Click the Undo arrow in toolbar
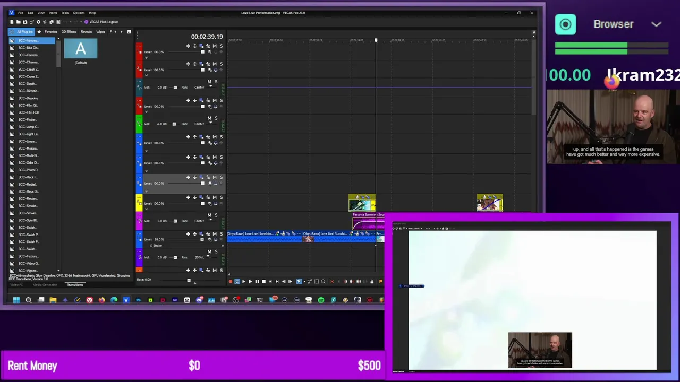Screen dimensions: 680x382 click(65, 22)
